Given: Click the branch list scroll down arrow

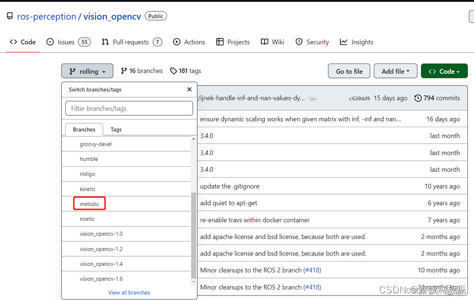Looking at the screenshot, I should click(193, 282).
